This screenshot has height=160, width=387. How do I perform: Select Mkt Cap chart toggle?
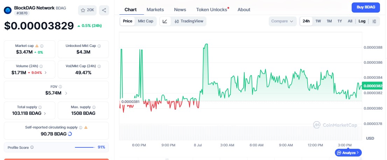(146, 21)
